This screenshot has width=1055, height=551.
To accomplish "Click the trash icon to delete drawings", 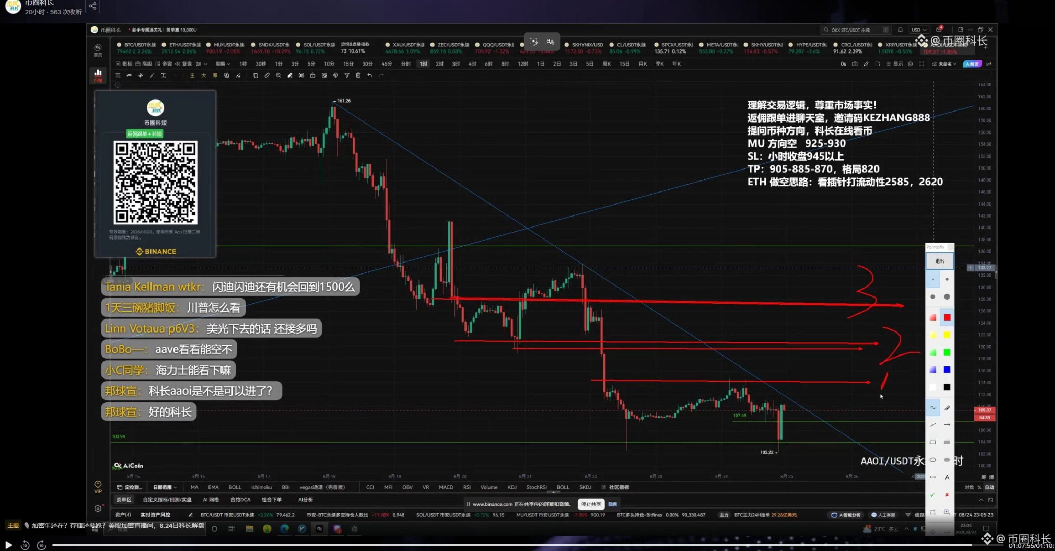I will tap(358, 75).
